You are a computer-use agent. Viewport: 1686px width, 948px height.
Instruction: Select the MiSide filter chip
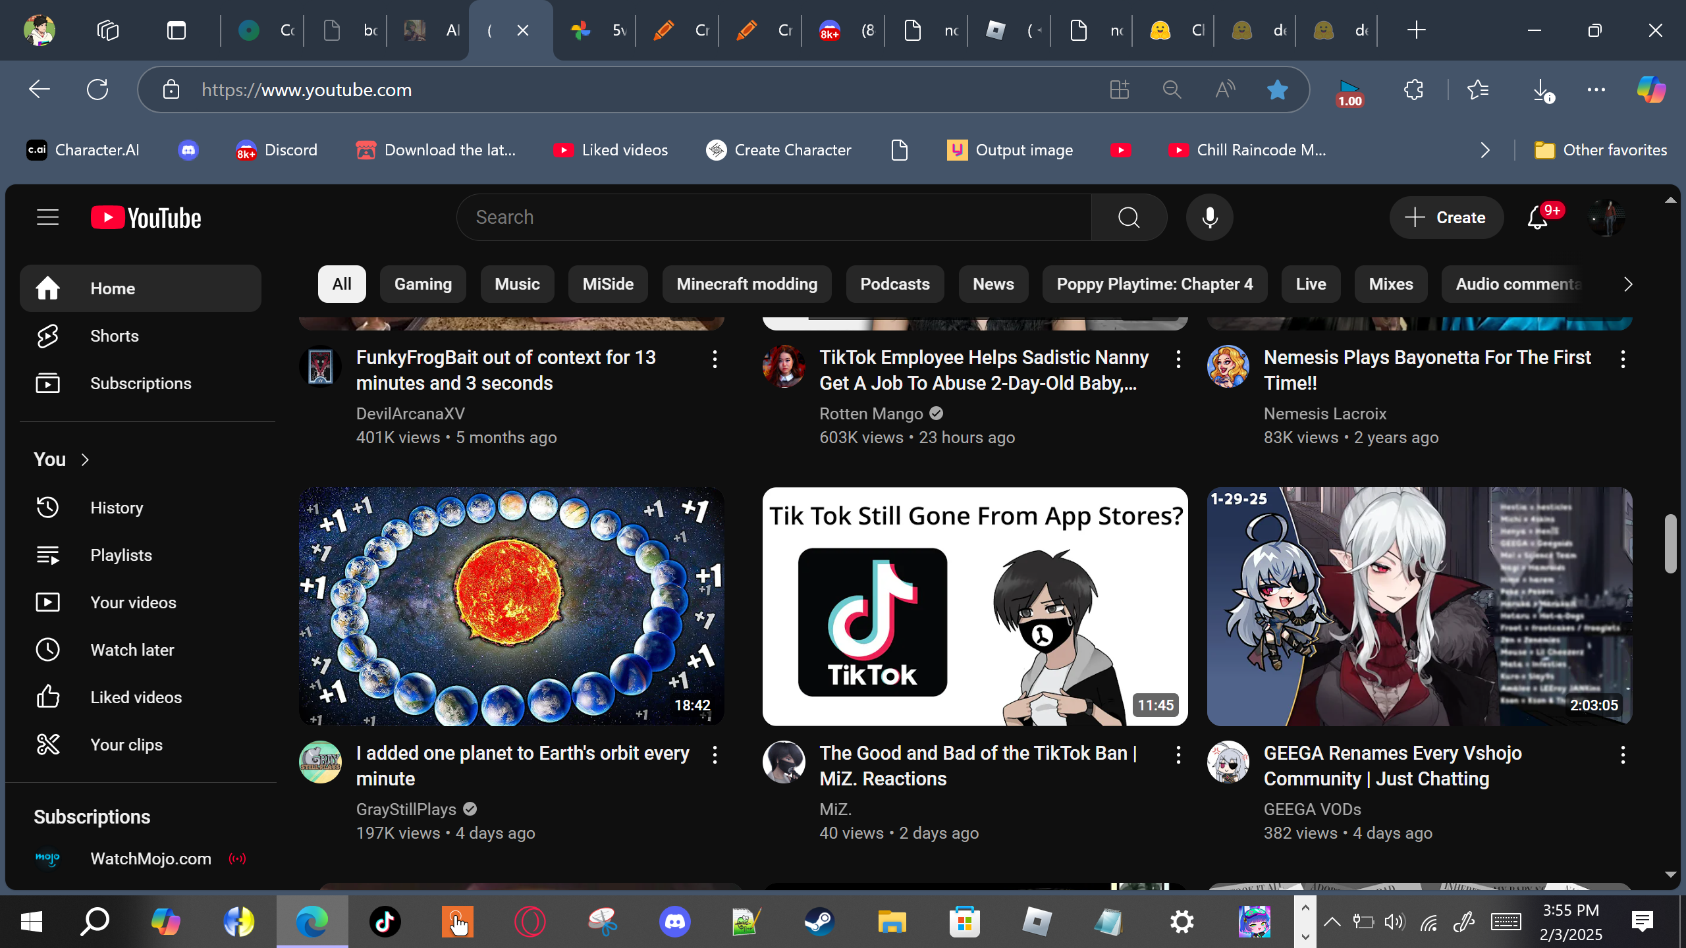(x=608, y=284)
